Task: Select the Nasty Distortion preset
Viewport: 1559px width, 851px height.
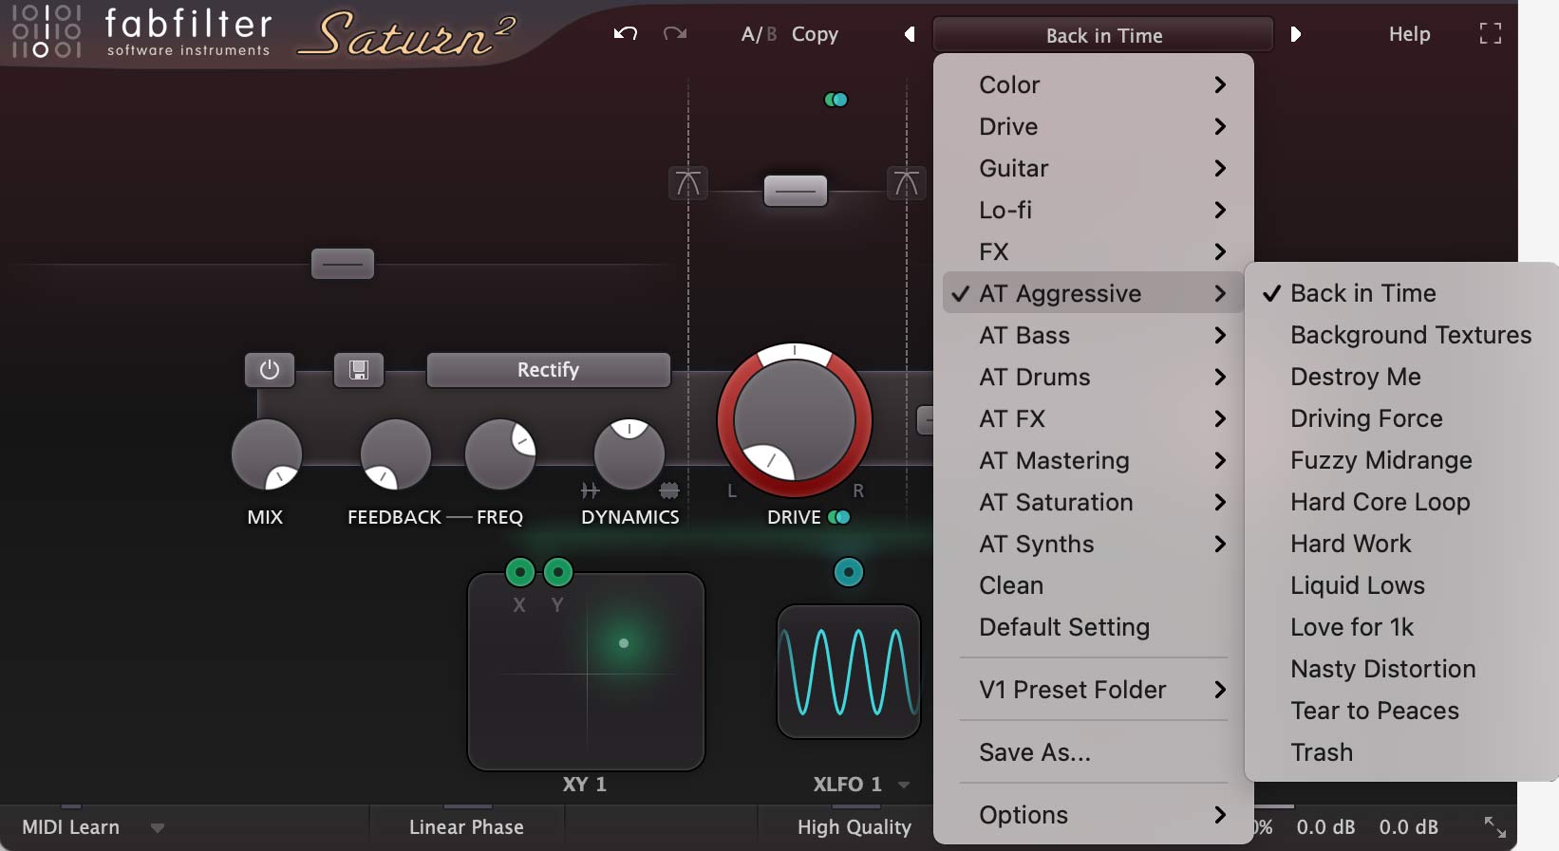Action: point(1382,669)
